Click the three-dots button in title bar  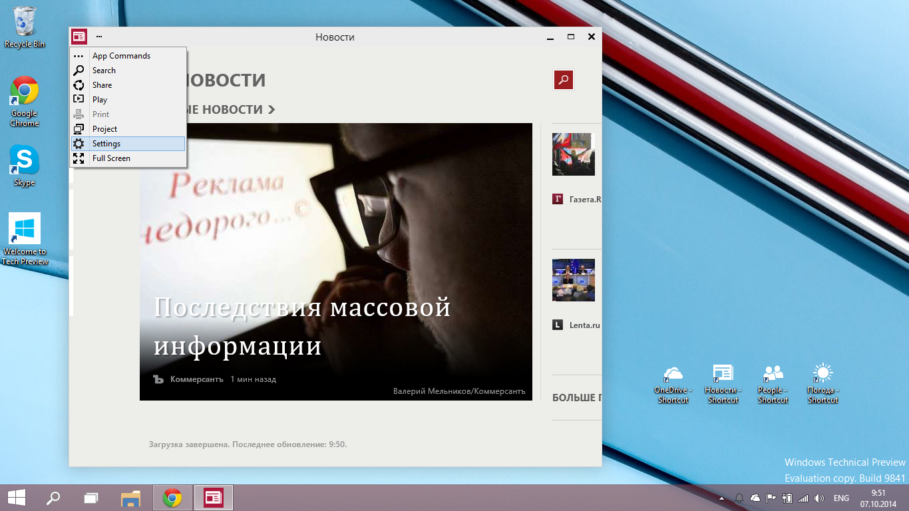coord(99,37)
